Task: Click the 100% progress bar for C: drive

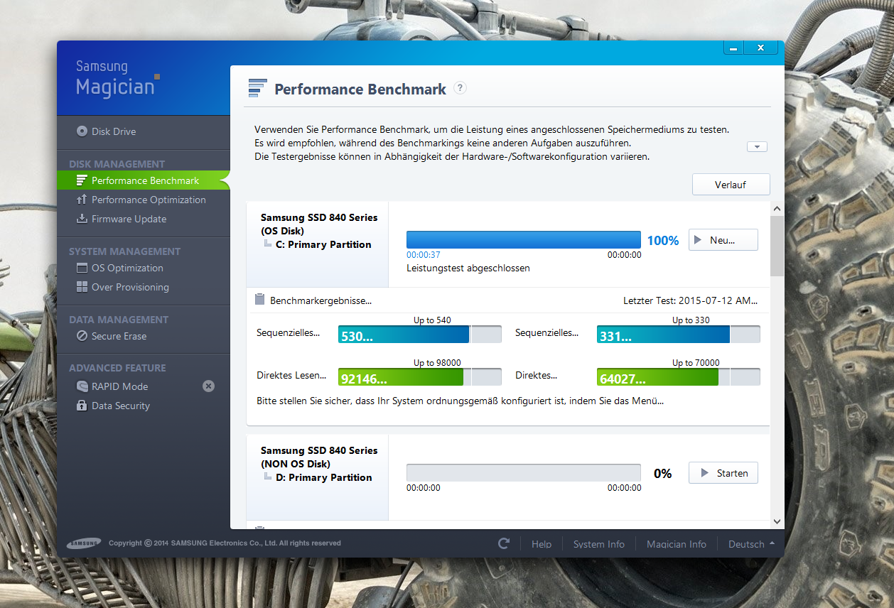Action: point(524,240)
